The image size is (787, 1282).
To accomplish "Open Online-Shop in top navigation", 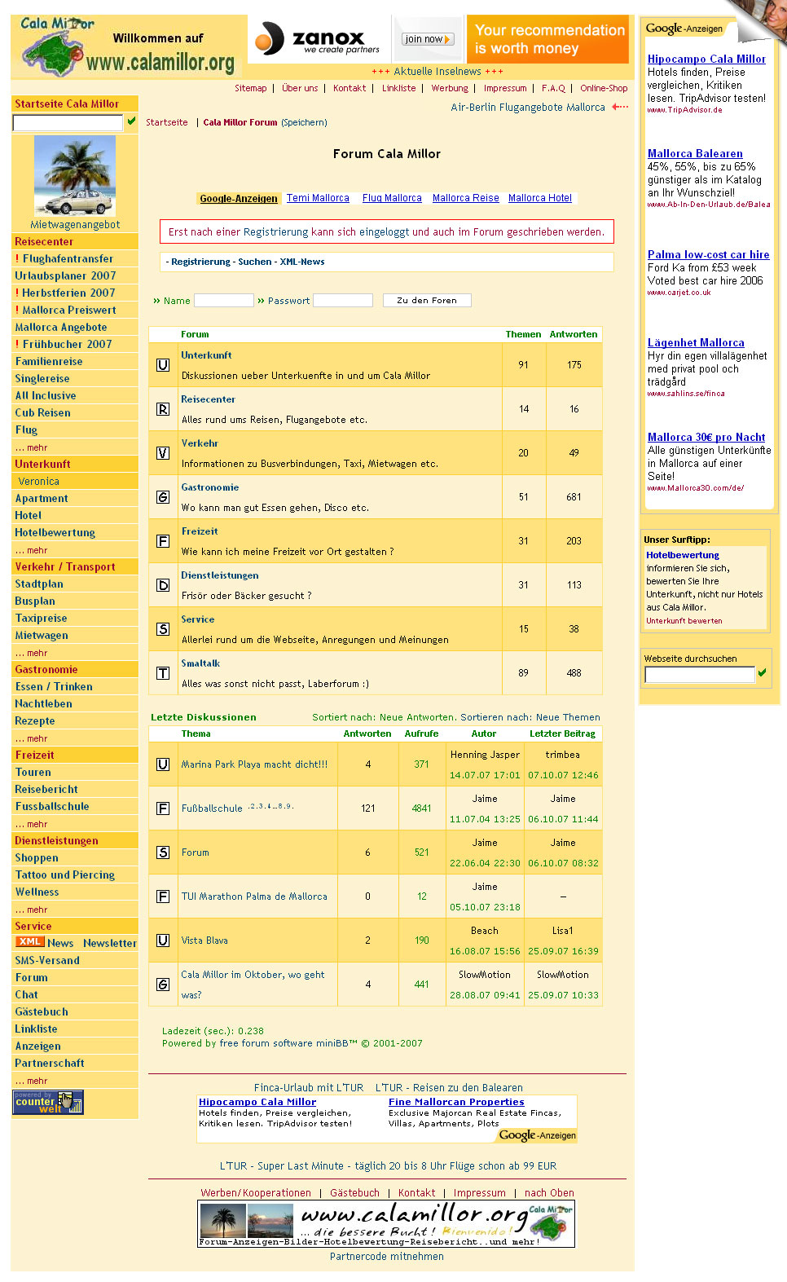I will point(604,88).
